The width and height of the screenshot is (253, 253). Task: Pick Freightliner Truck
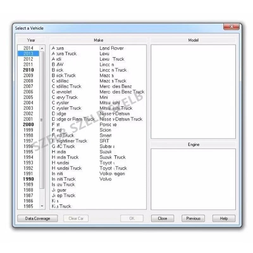69,141
